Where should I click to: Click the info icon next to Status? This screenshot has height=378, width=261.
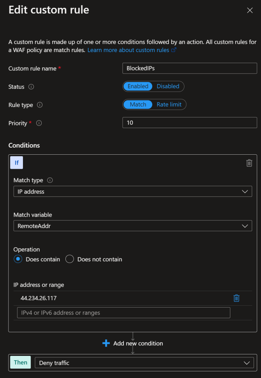(x=31, y=87)
